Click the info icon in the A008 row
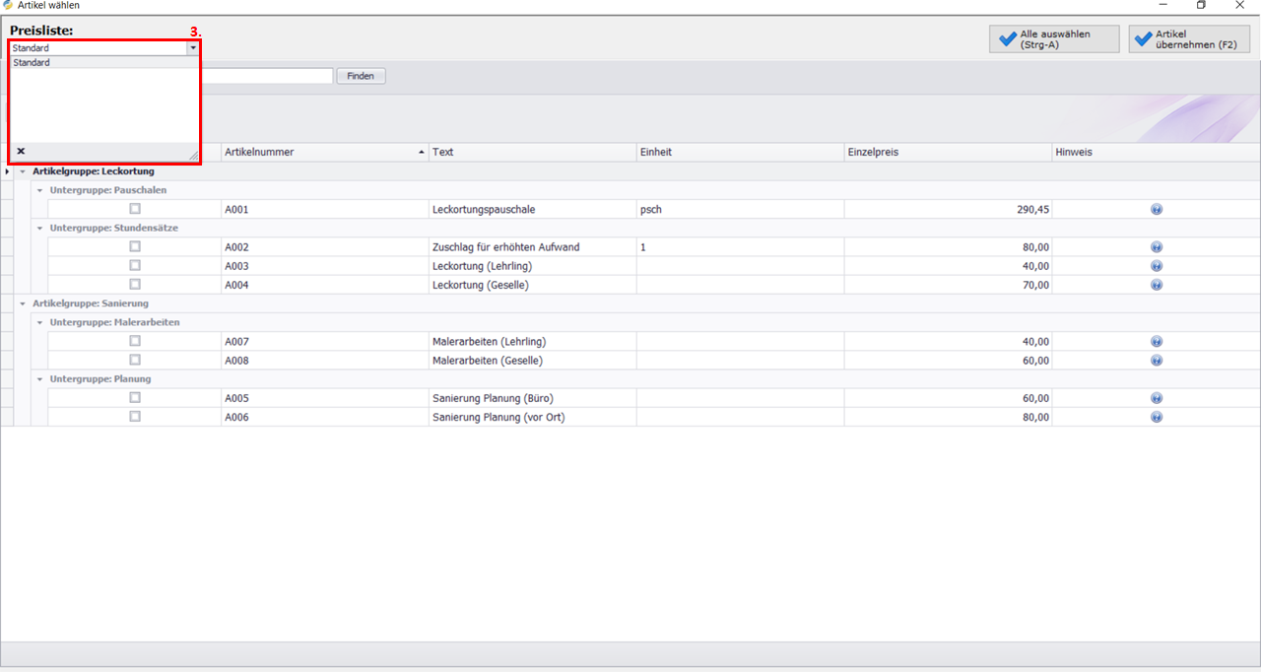This screenshot has width=1261, height=672. point(1157,361)
